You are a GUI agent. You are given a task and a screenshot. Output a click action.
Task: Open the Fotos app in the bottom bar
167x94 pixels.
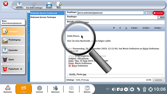[71, 89]
